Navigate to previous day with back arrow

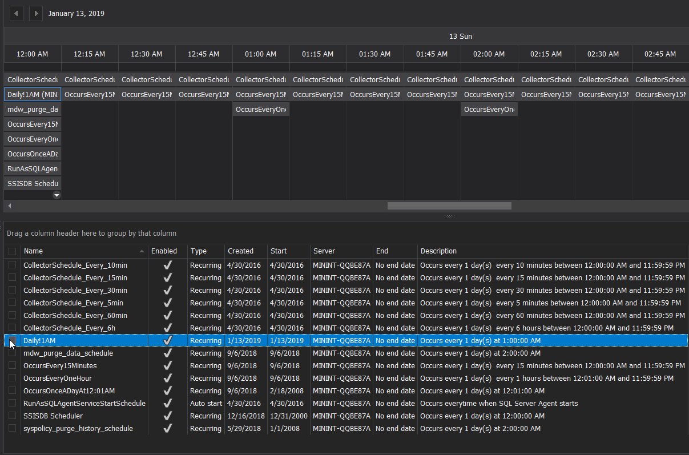tap(16, 13)
